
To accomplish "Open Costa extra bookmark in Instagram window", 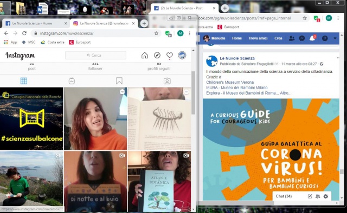I will 53,42.
